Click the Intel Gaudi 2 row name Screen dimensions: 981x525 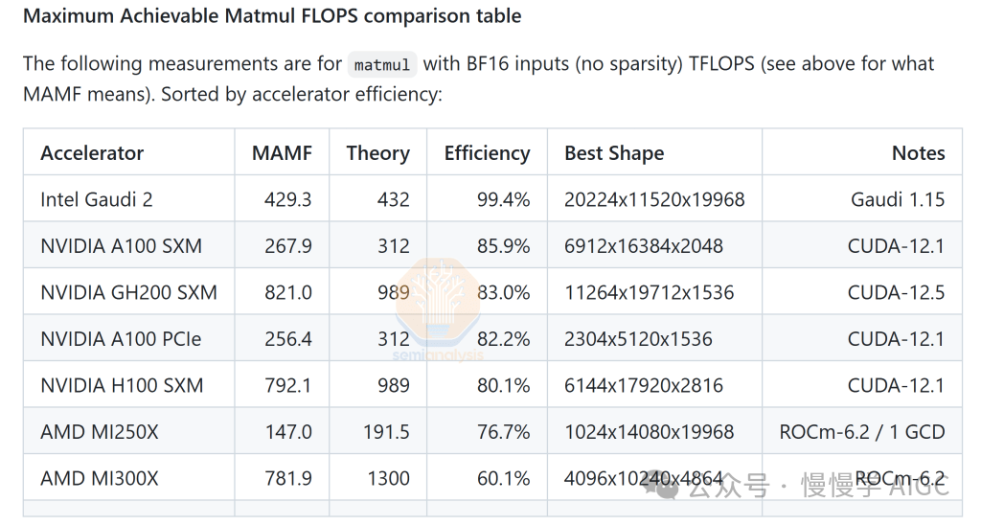(x=97, y=199)
